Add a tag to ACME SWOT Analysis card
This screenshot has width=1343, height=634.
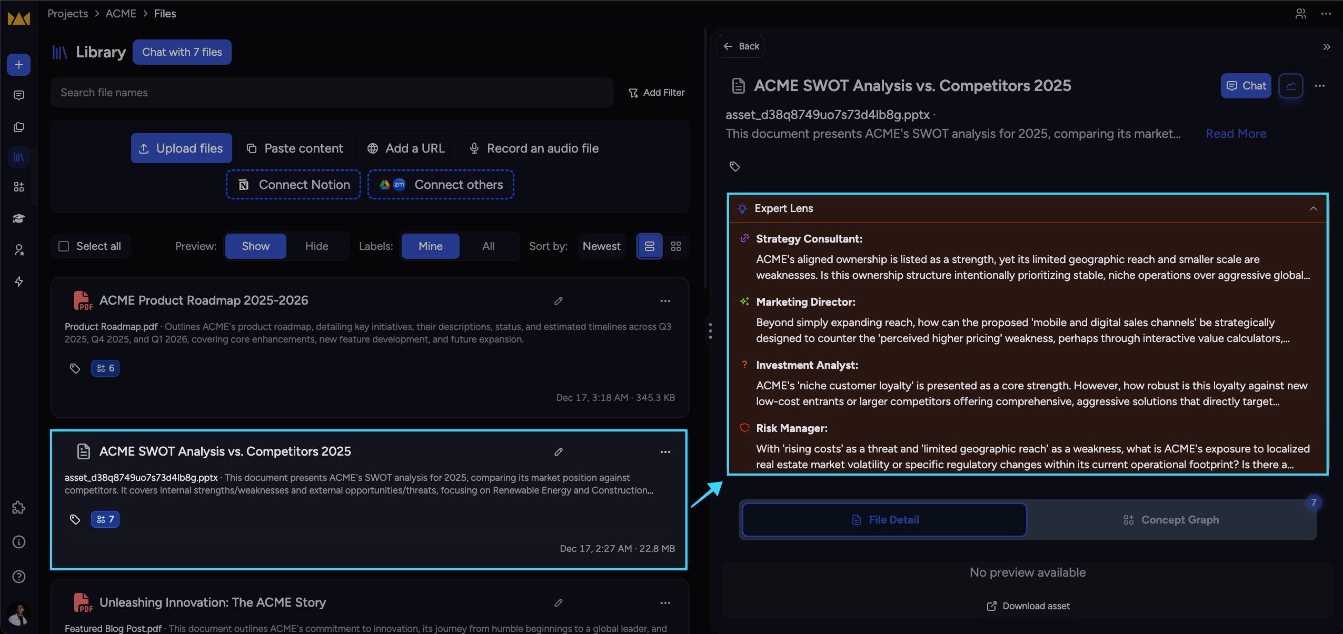click(x=75, y=519)
